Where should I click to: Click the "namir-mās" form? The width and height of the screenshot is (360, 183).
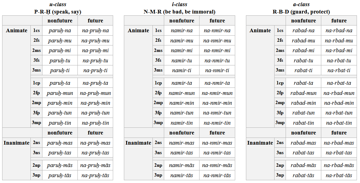182,165
